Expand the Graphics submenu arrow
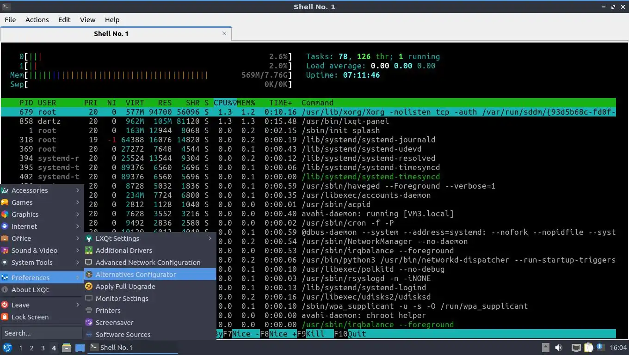The width and height of the screenshot is (629, 355). (78, 214)
